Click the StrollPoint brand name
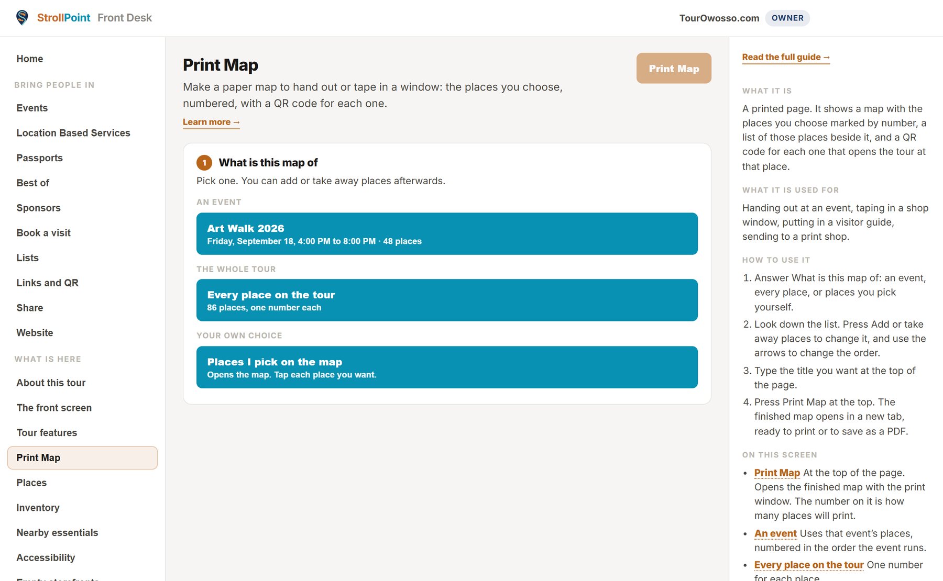The image size is (943, 581). [63, 18]
